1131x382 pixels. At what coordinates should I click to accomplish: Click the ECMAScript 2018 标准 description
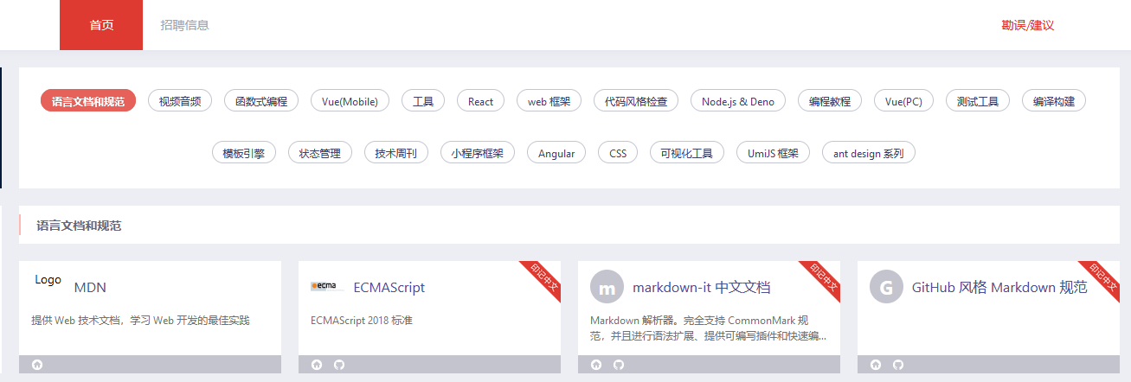(362, 321)
